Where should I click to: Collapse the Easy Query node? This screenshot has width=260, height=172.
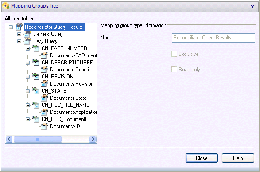point(19,41)
